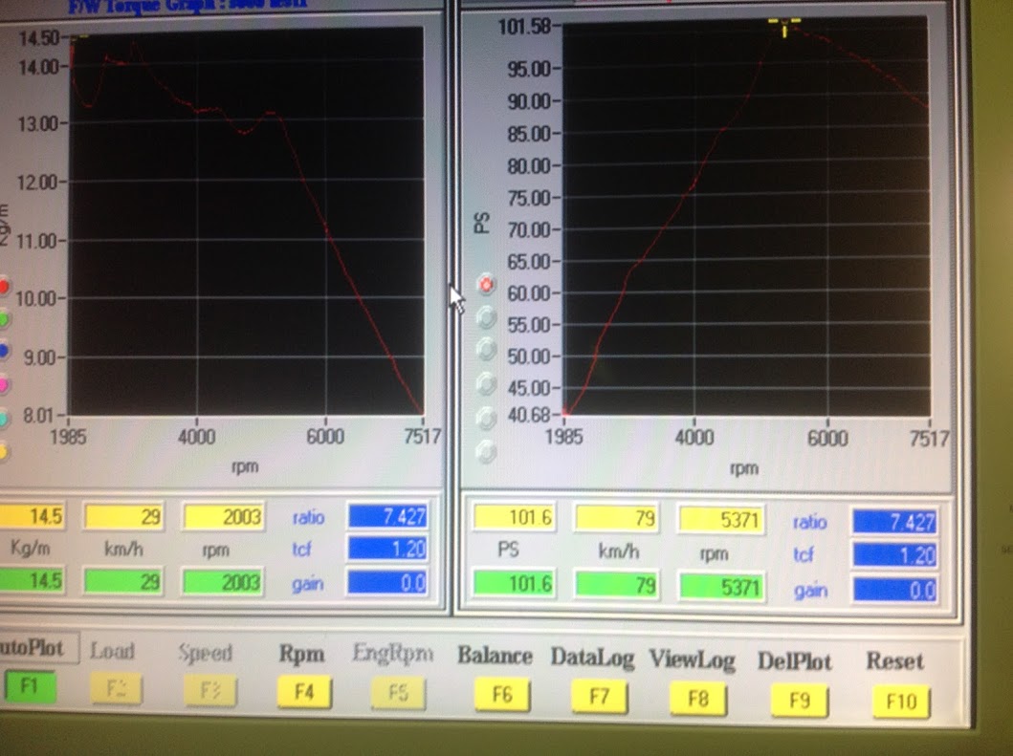Click the green 5371 rpm field
The width and height of the screenshot is (1013, 756).
click(721, 588)
